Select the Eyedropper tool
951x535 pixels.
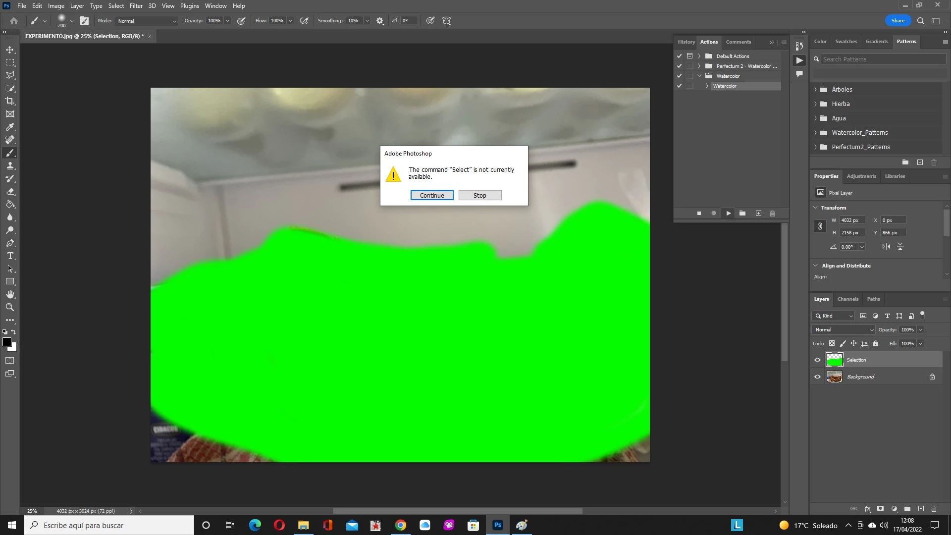pyautogui.click(x=10, y=127)
